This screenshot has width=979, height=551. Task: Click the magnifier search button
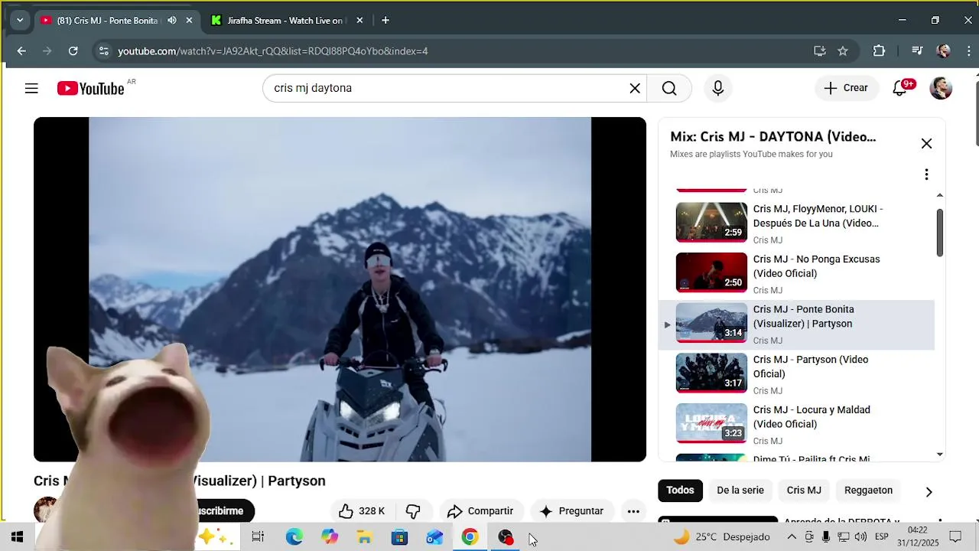click(669, 88)
